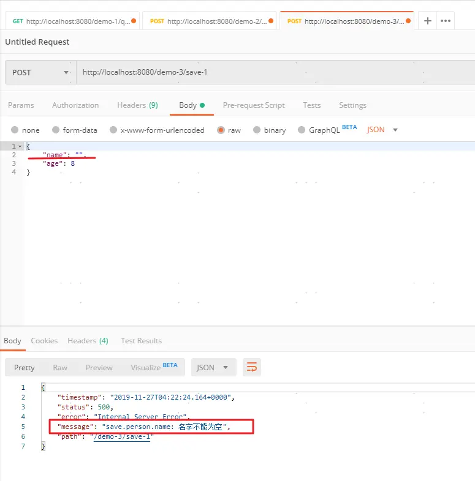Select the raw body type
The width and height of the screenshot is (475, 481).
(229, 130)
